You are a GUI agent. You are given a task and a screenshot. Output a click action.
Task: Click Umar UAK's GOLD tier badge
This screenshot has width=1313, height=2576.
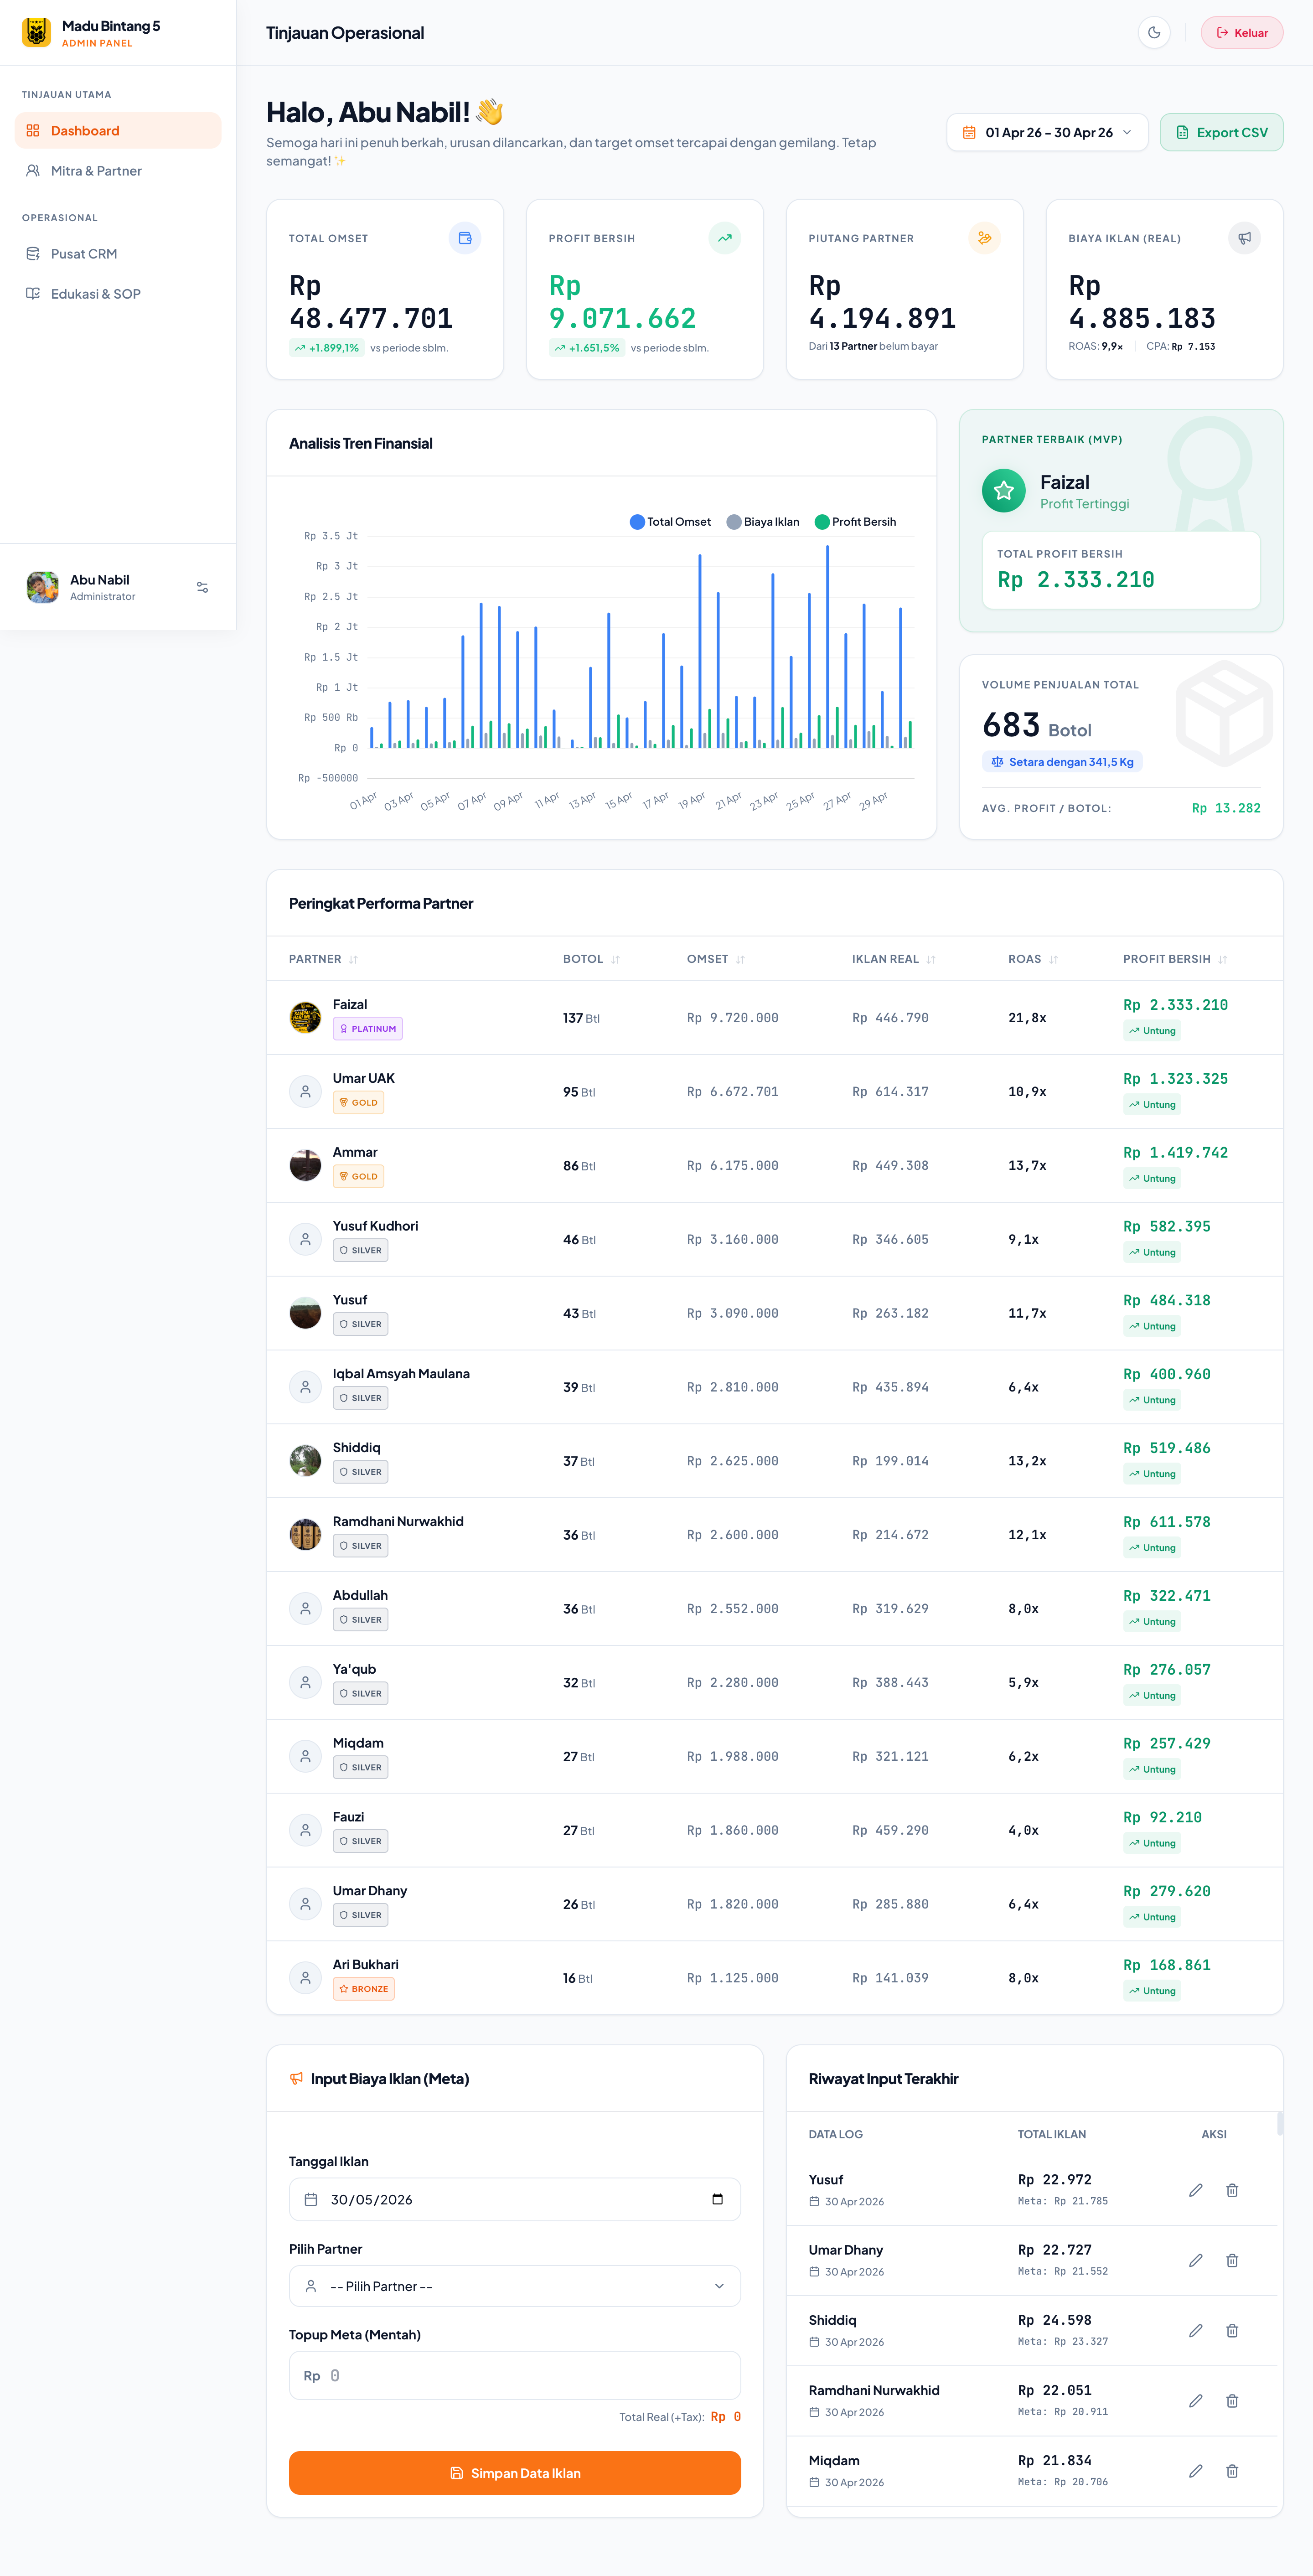click(358, 1102)
